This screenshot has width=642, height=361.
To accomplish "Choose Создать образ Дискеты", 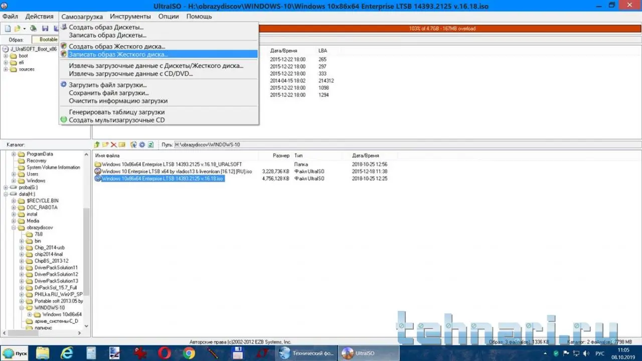I will point(158,27).
